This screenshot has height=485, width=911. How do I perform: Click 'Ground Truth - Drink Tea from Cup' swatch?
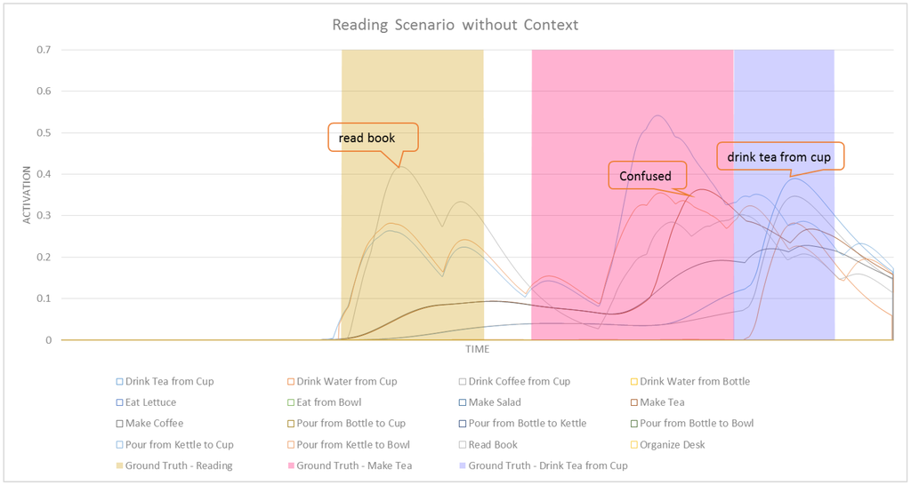[464, 466]
